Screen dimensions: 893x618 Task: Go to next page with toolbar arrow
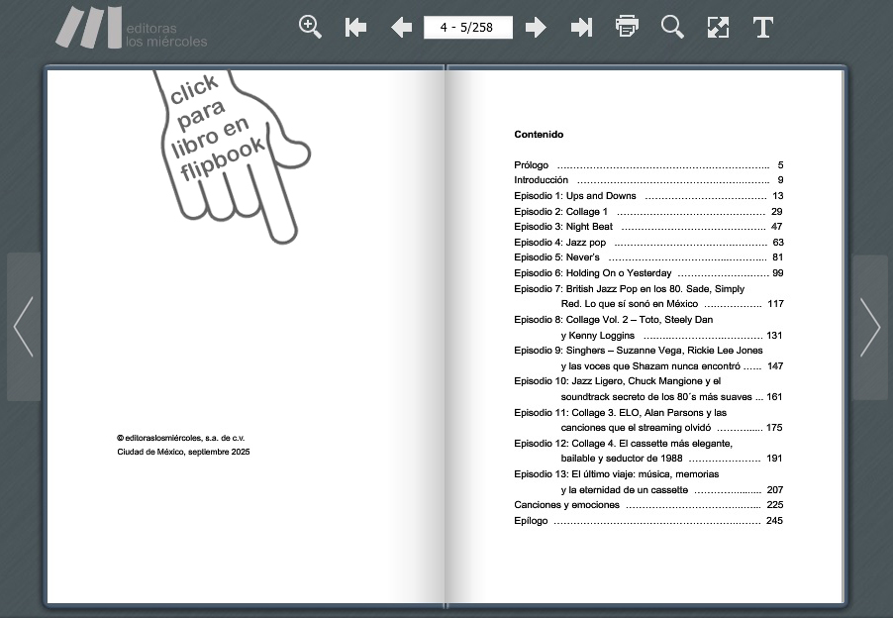536,28
